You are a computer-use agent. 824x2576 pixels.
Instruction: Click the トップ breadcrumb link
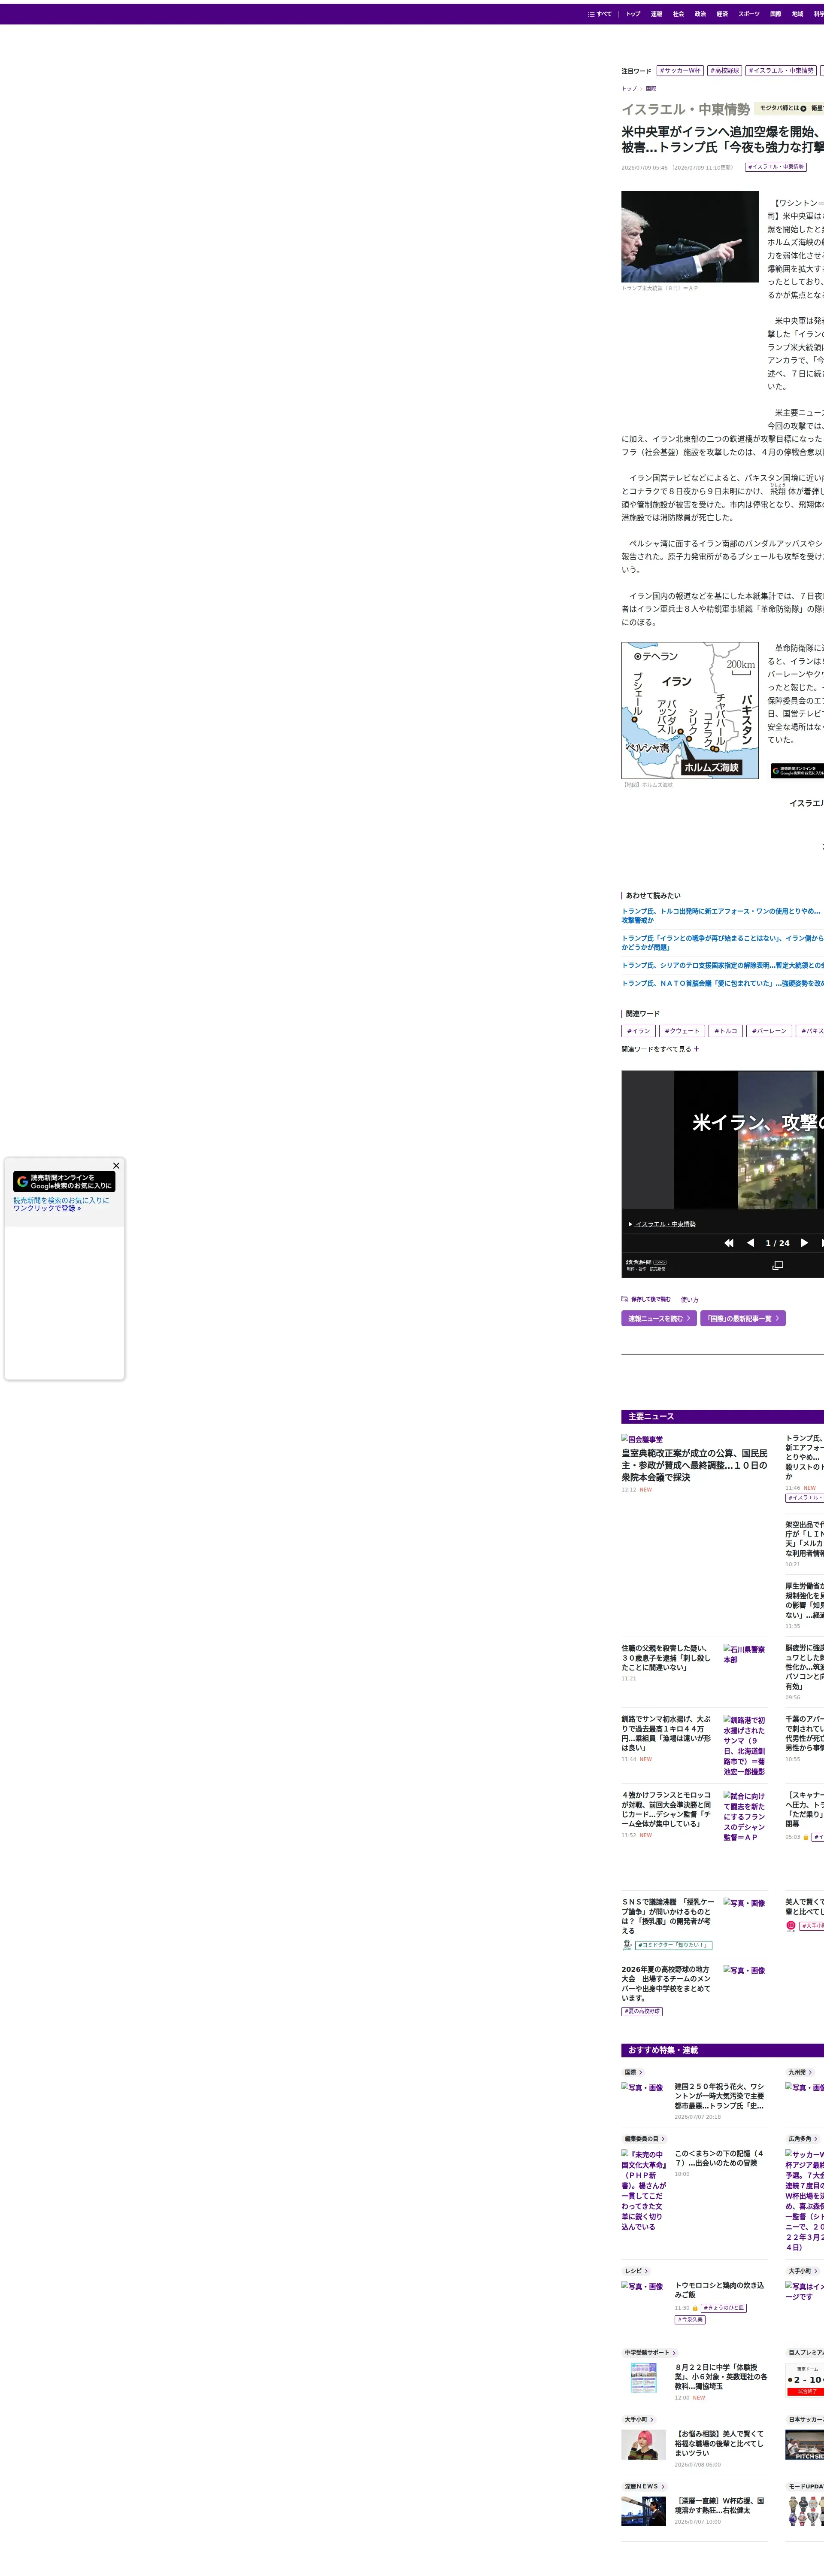pos(629,89)
